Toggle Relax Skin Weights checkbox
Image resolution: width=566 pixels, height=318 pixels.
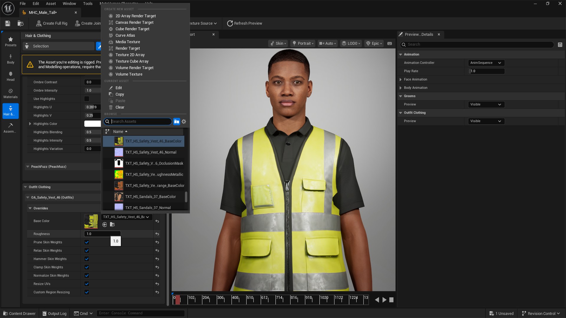(87, 251)
